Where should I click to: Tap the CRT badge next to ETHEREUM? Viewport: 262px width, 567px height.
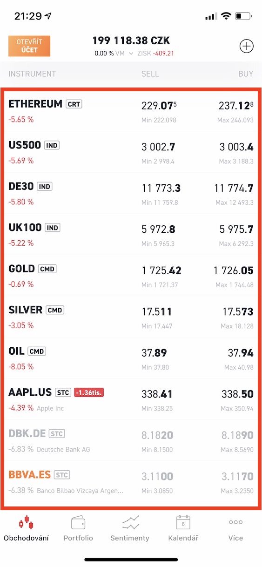[x=74, y=104]
